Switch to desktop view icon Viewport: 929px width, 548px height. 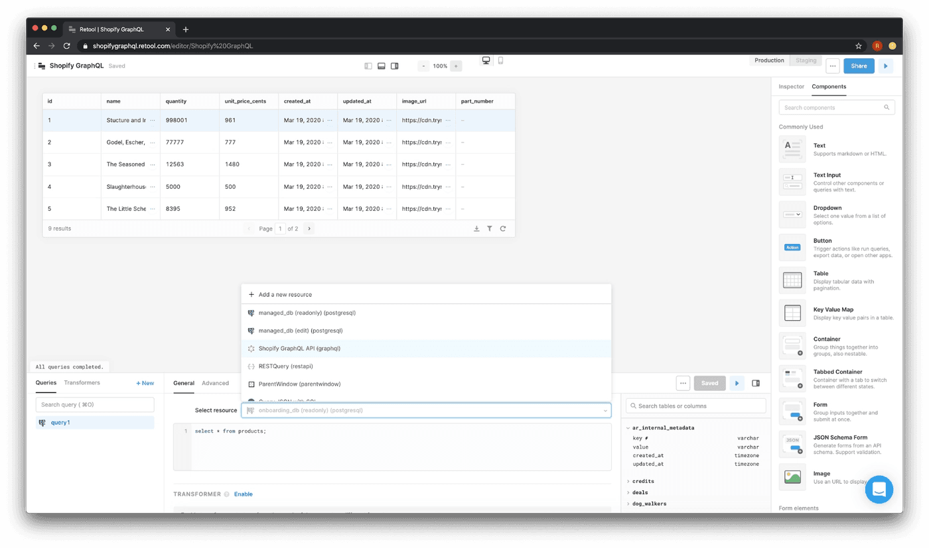tap(486, 60)
